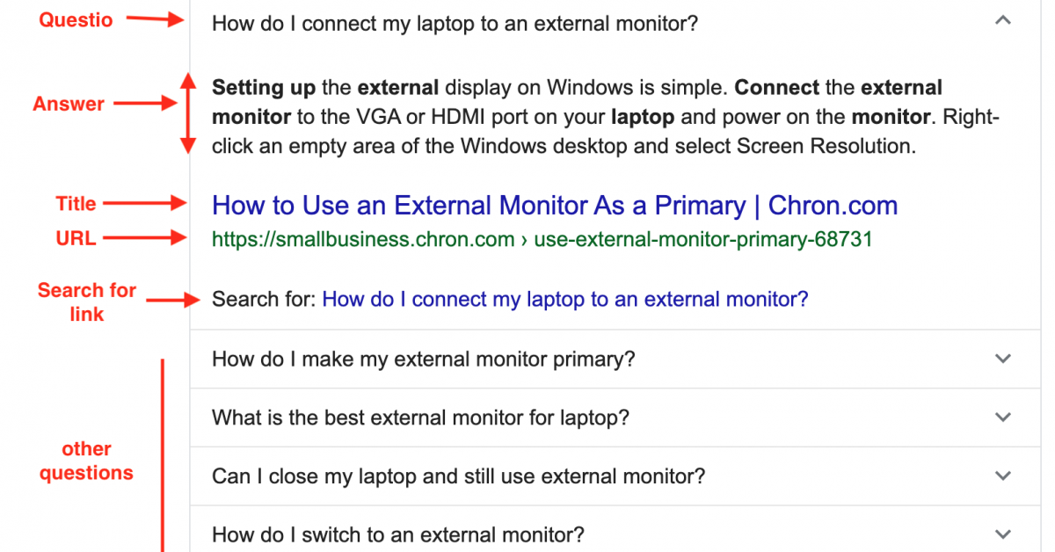Image resolution: width=1055 pixels, height=552 pixels.
Task: Expand "Can I close my laptop and still use external monitor?" text
Action: [x=458, y=476]
